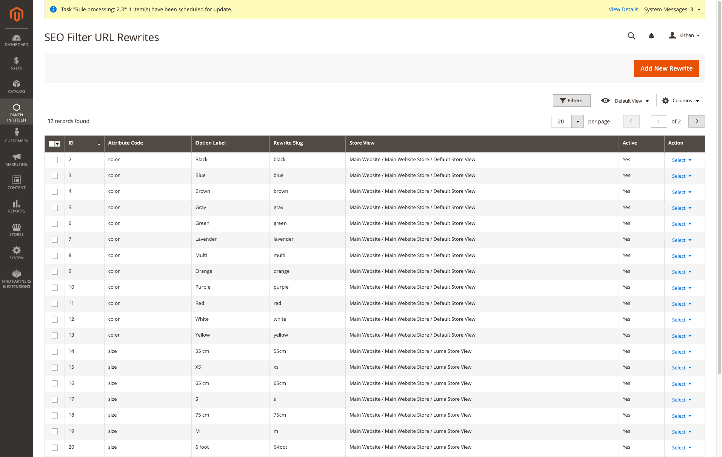Open the Dashboard from the sidebar

[16, 40]
